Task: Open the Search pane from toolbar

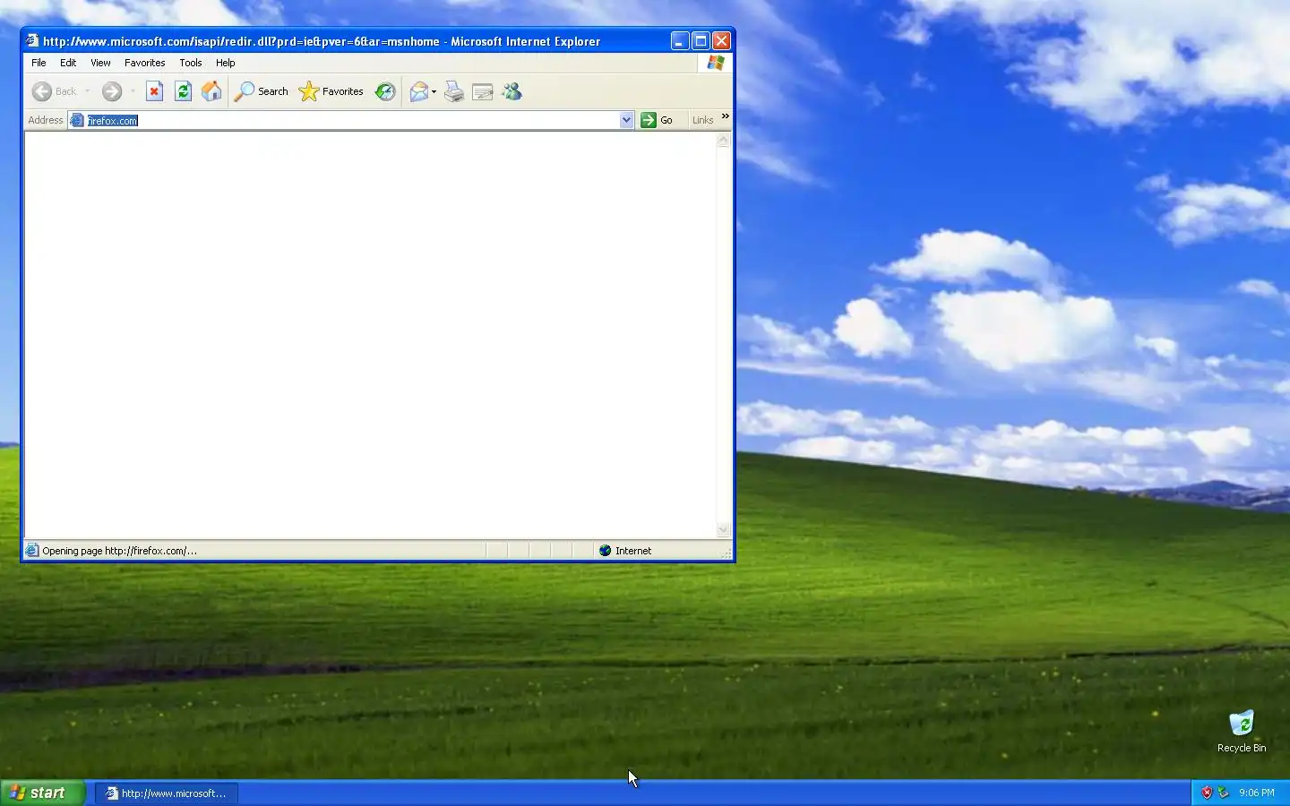Action: (262, 91)
